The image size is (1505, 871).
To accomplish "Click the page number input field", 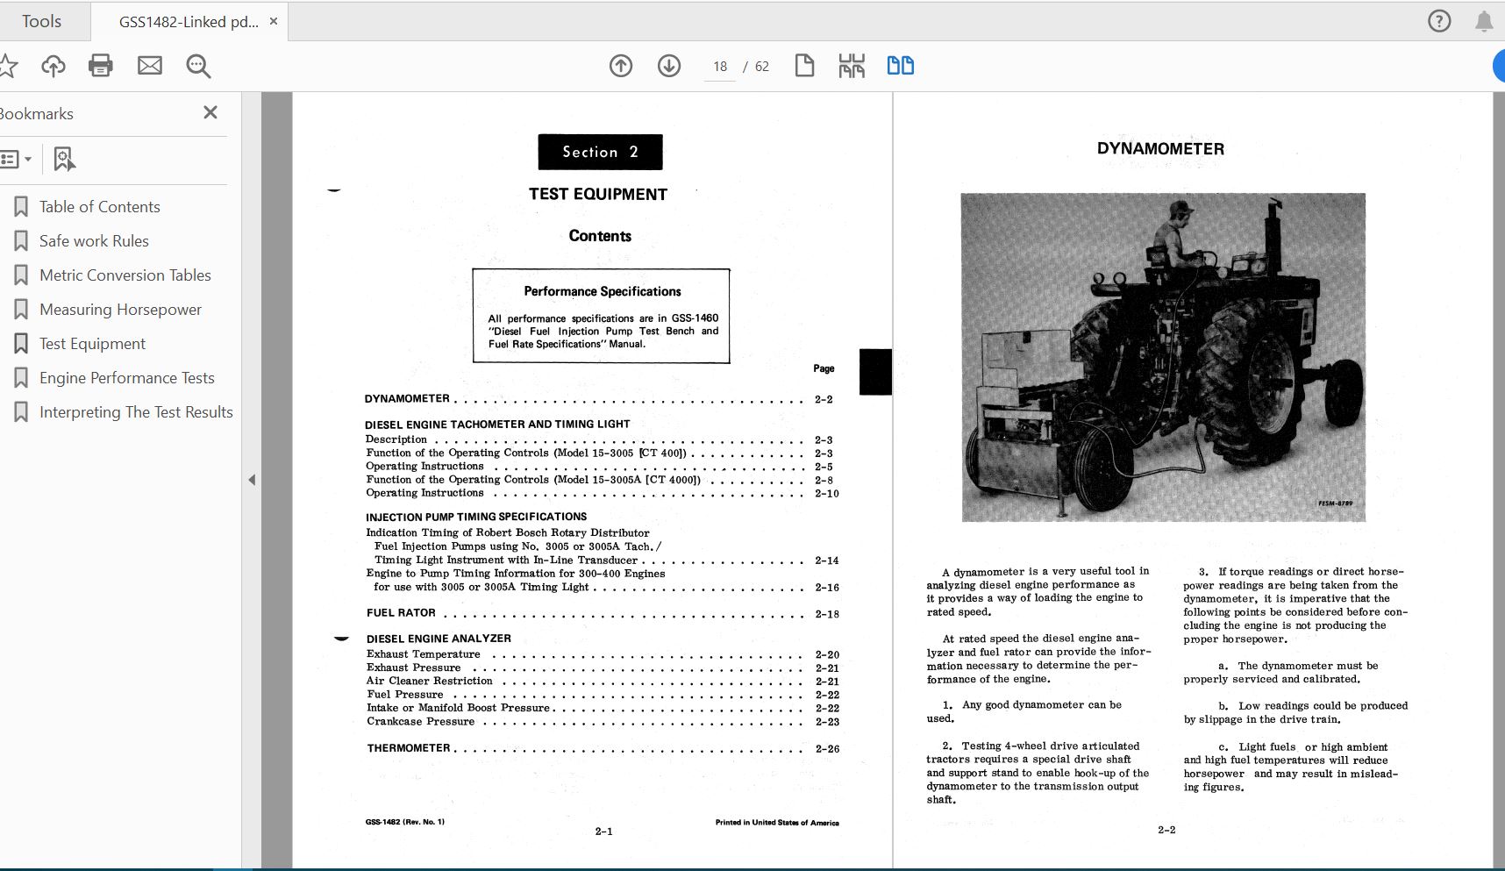I will click(720, 67).
